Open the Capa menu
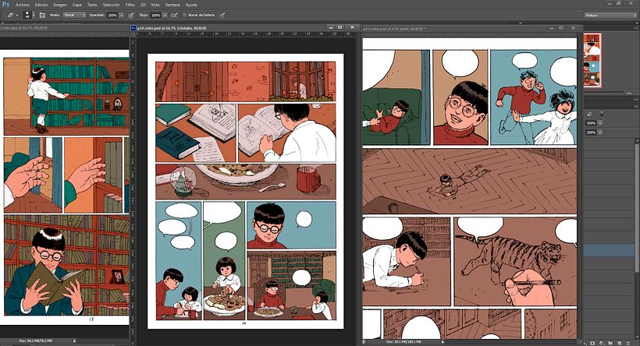Image resolution: width=640 pixels, height=346 pixels. [x=76, y=5]
